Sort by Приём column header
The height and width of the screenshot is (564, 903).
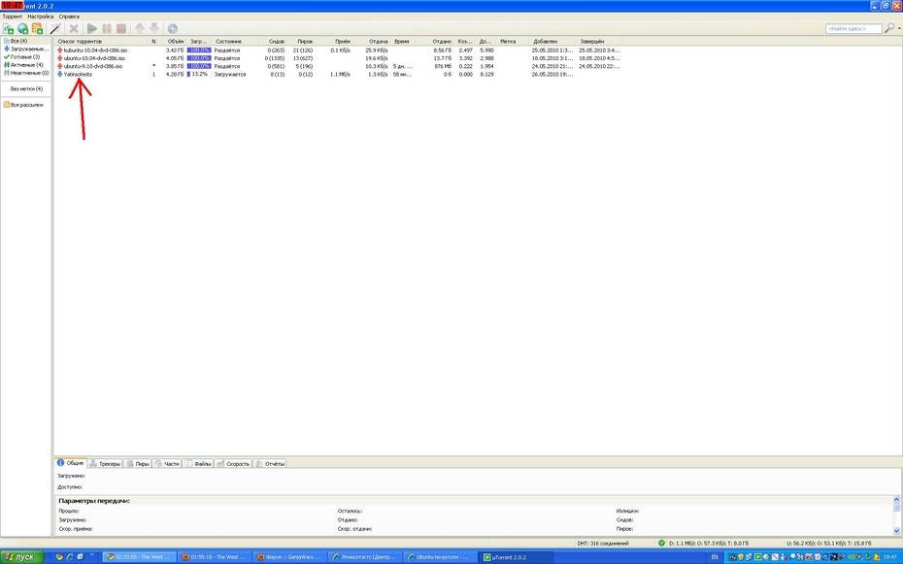pos(334,42)
